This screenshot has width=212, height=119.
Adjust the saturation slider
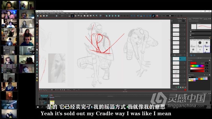point(197,69)
